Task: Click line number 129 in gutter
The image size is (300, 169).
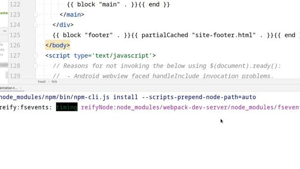Action: click(x=15, y=76)
